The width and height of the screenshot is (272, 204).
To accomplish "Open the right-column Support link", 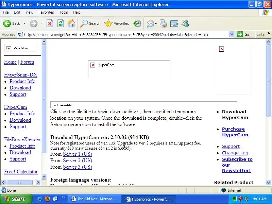I will click(231, 147).
